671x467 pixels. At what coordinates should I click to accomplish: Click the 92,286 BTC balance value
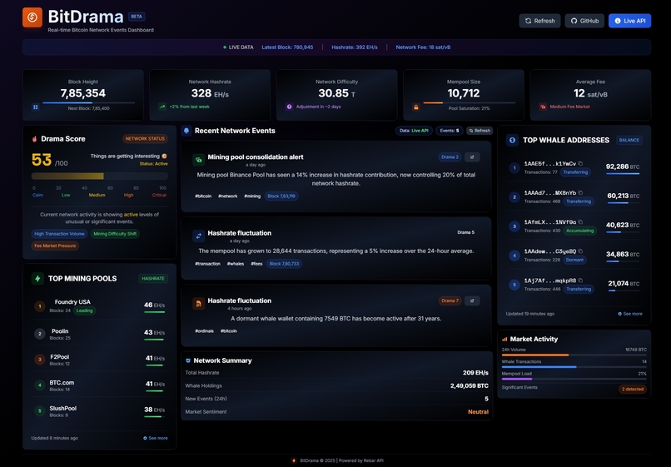(623, 166)
